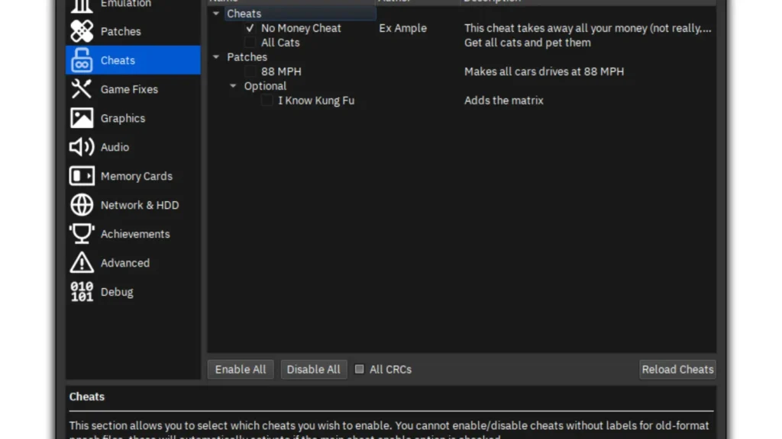
Task: Switch to Graphics settings page
Action: tap(133, 118)
